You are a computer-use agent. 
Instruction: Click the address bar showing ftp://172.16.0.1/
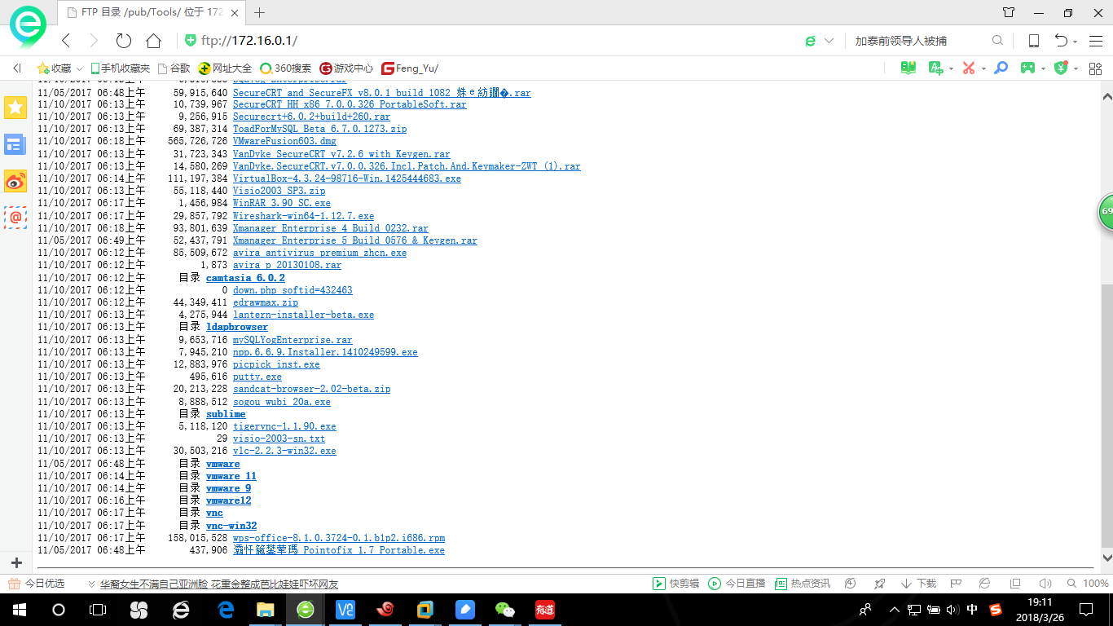(489, 41)
